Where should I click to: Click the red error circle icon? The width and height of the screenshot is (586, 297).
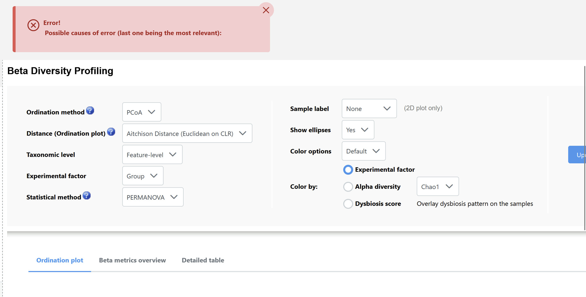[x=33, y=25]
